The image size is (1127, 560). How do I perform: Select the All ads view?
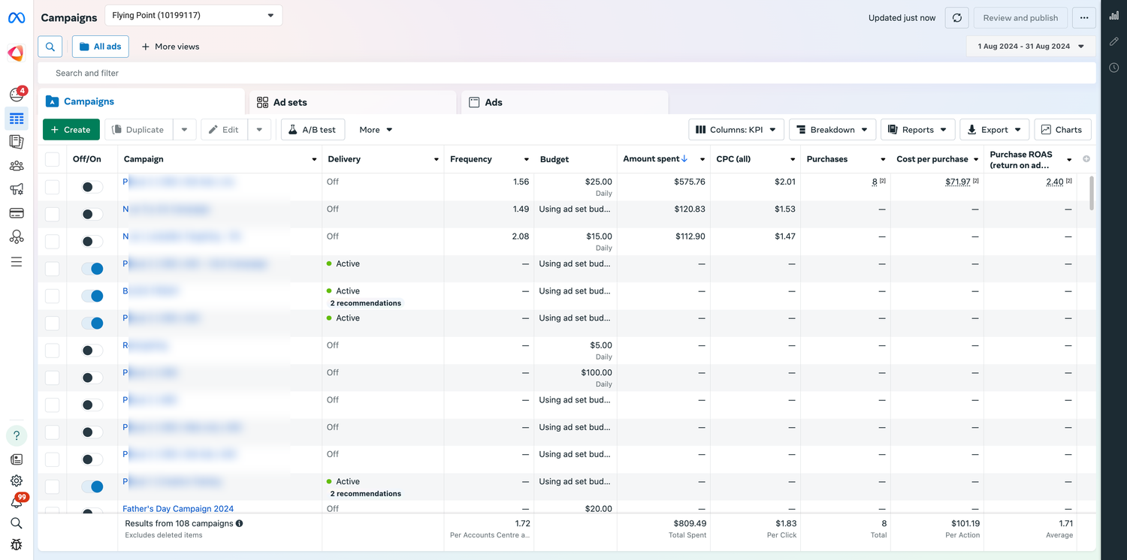(101, 47)
